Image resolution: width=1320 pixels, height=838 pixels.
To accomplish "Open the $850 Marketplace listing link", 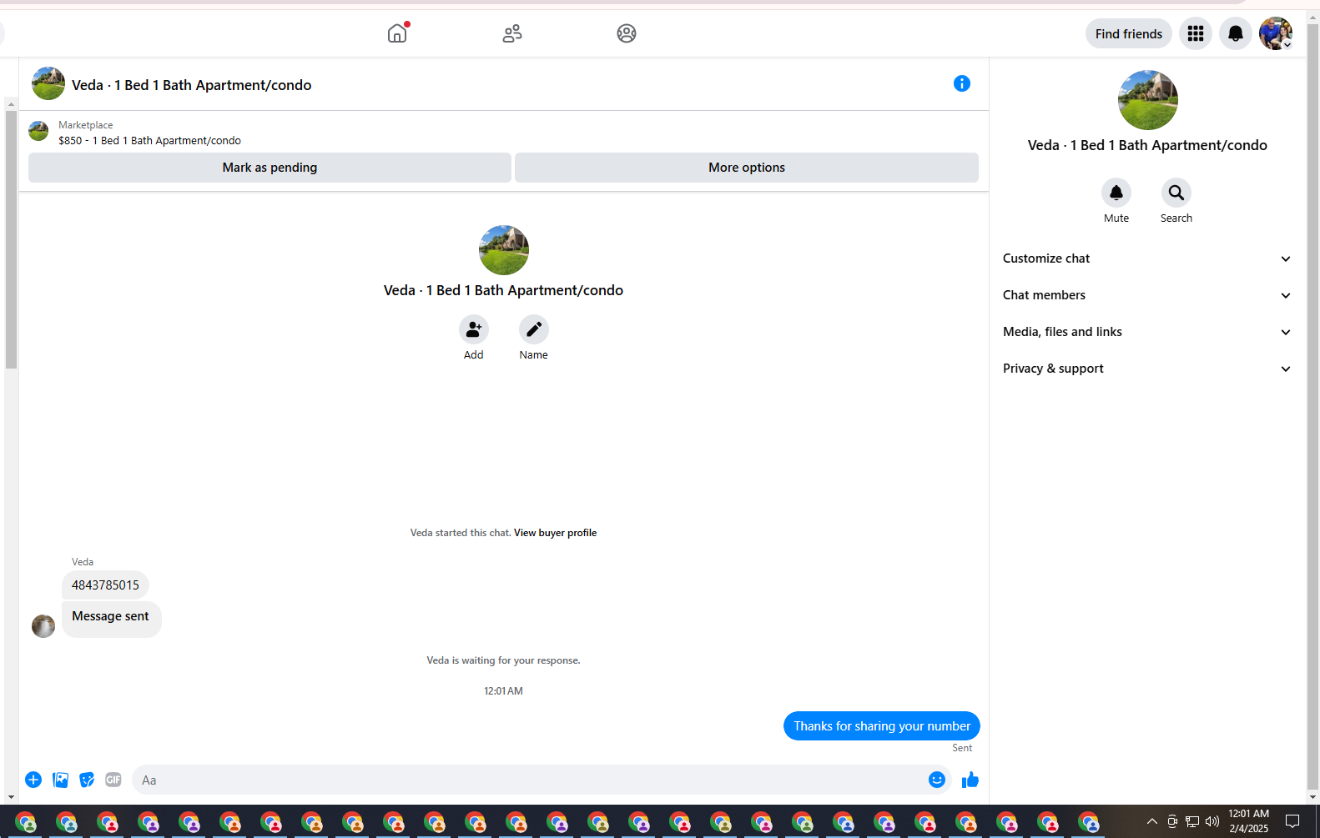I will pyautogui.click(x=150, y=141).
